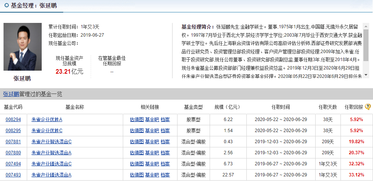This screenshot has height=181, width=373.
Task: Open the 朱雀企业优胜A fund name link
Action: 47,120
